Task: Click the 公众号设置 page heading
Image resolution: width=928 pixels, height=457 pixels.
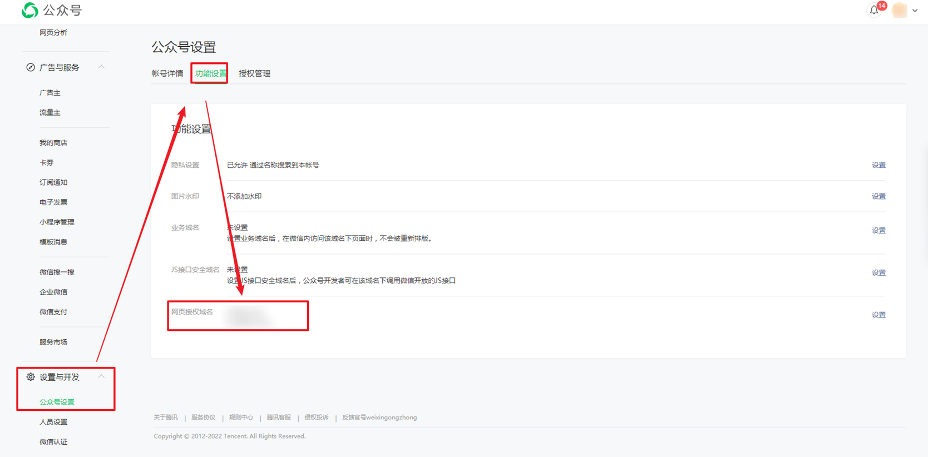Action: tap(184, 47)
